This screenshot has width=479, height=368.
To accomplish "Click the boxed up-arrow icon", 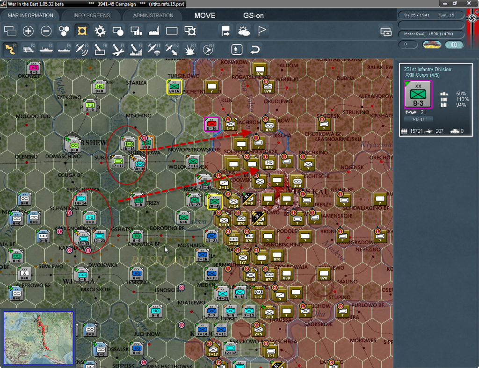I will [x=237, y=50].
